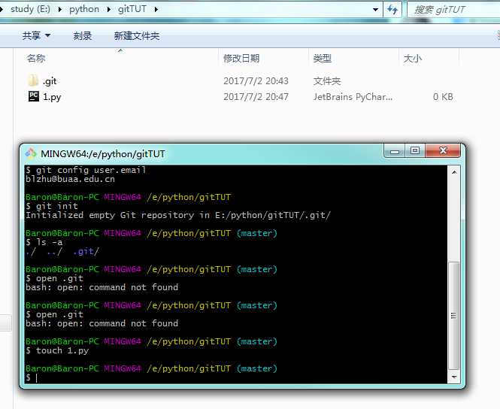
Task: Click the 刻录 burn toolbar item
Action: pos(83,36)
